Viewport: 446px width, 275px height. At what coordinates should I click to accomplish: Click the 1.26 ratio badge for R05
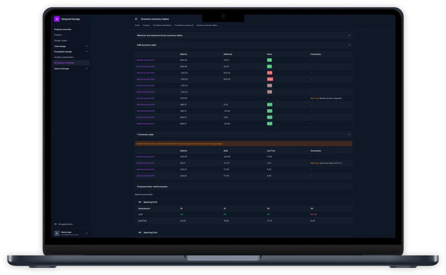point(269,85)
